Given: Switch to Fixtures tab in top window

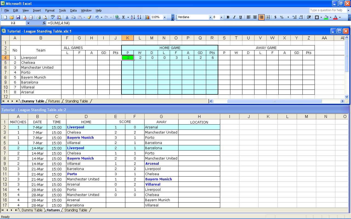Looking at the screenshot, I should pos(54,101).
